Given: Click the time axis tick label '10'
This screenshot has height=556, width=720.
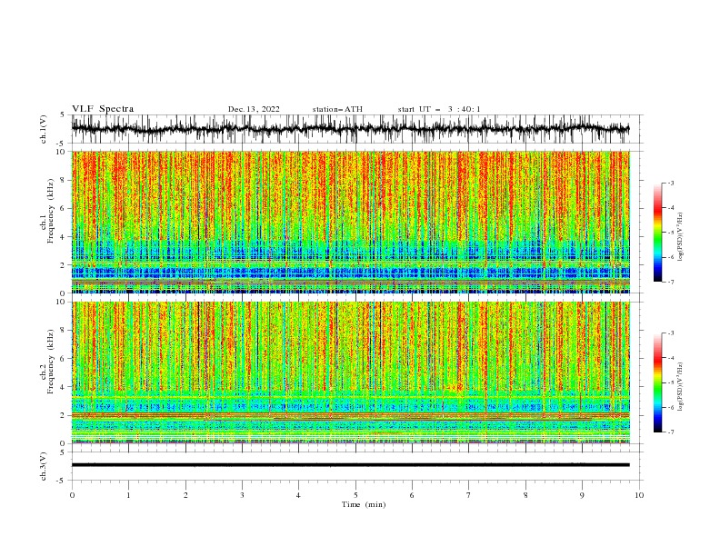Looking at the screenshot, I should pos(639,495).
